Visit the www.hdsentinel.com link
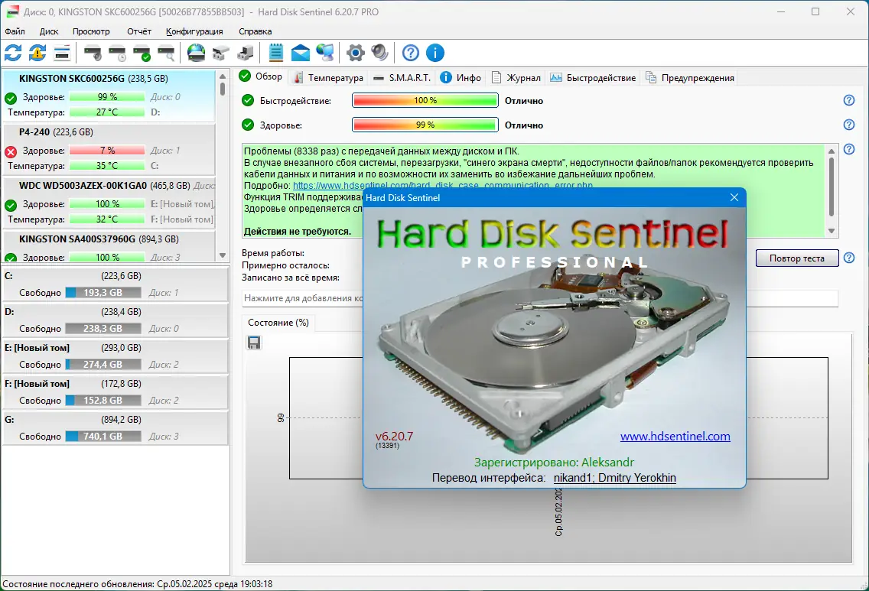 click(x=675, y=436)
